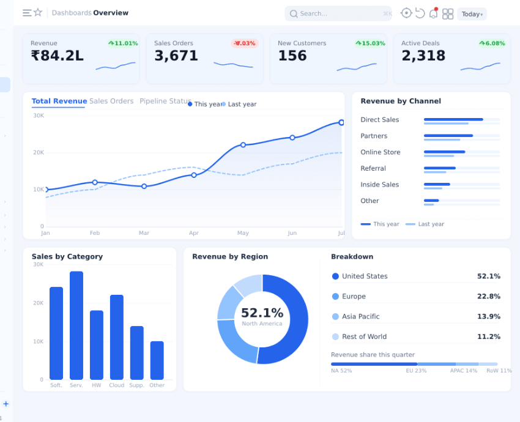Click the Breakdown heading

352,257
